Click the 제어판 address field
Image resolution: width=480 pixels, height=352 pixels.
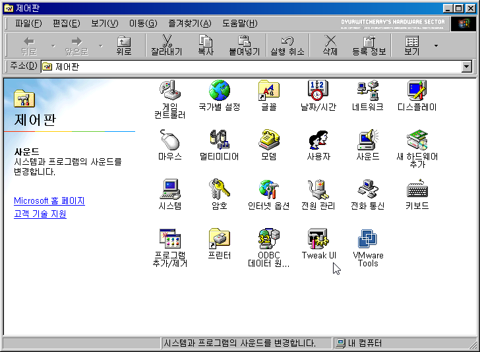251,67
